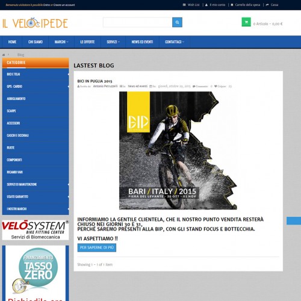
Task: Open Wish List in top bar
Action: click(191, 5)
